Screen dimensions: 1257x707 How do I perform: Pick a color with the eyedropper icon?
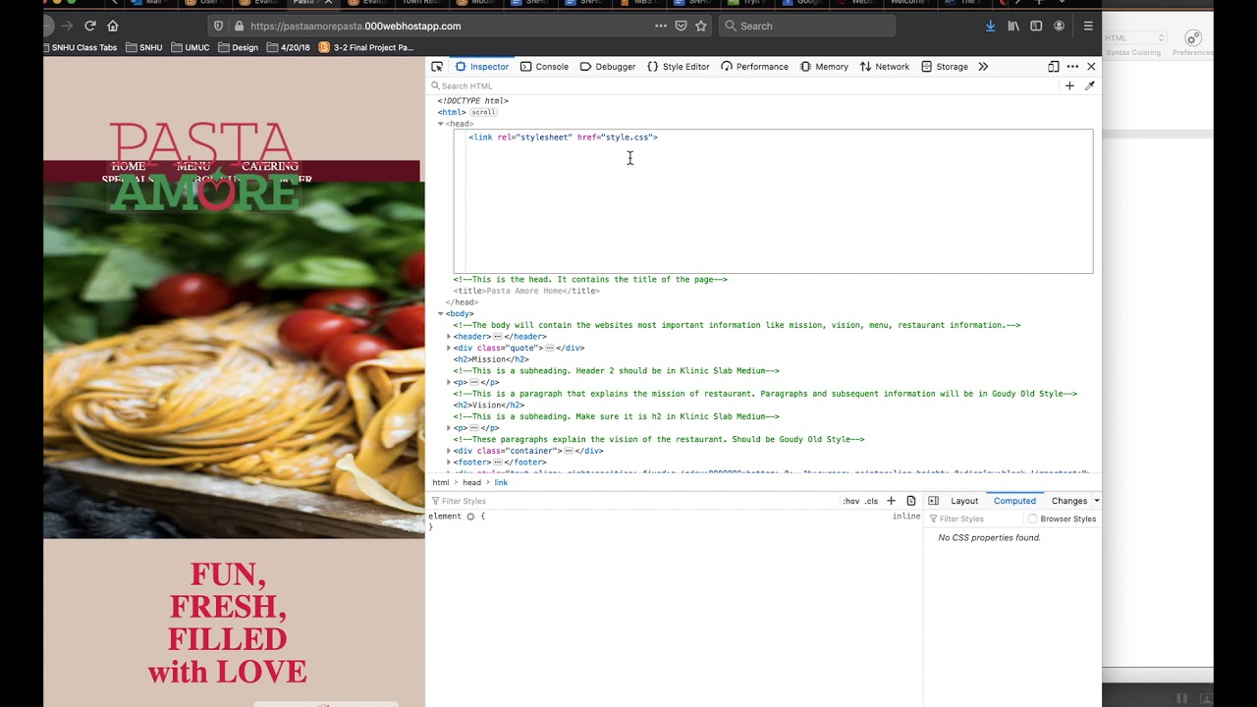click(1089, 86)
